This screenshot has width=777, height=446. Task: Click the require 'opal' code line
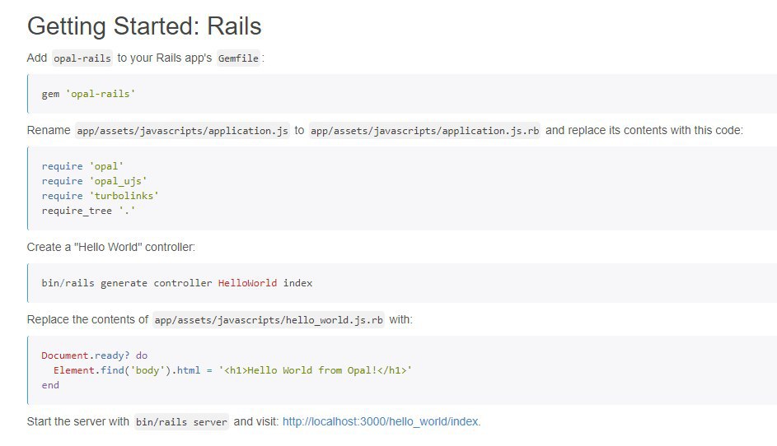[82, 166]
